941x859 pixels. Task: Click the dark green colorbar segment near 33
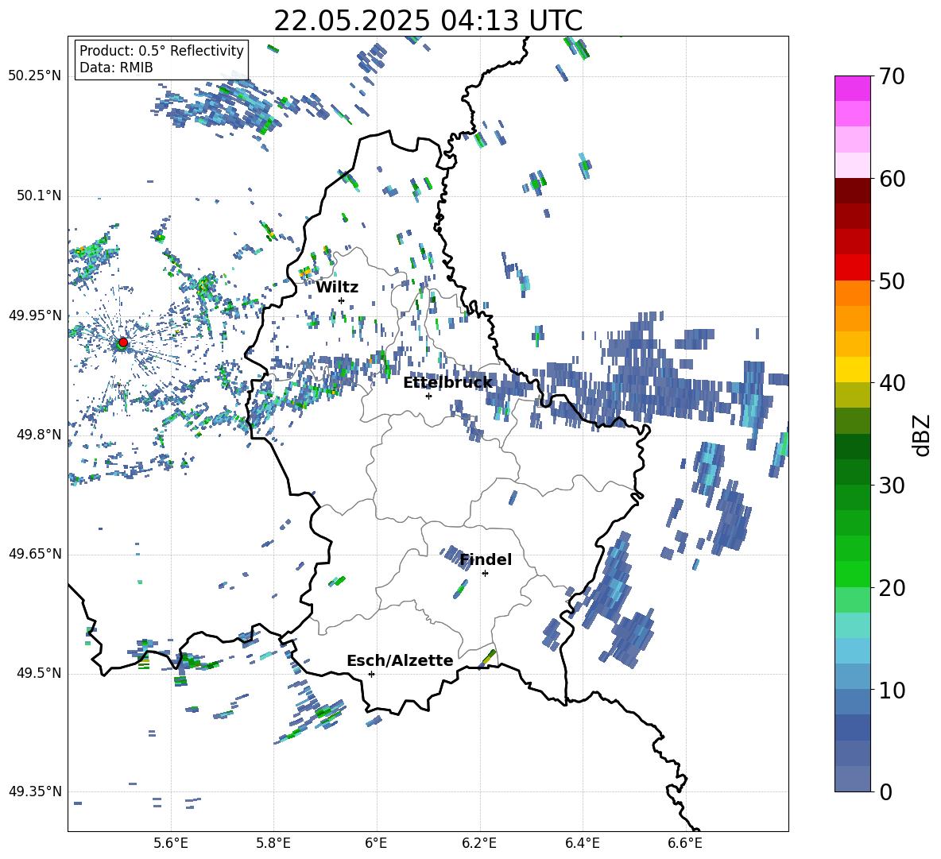(852, 447)
